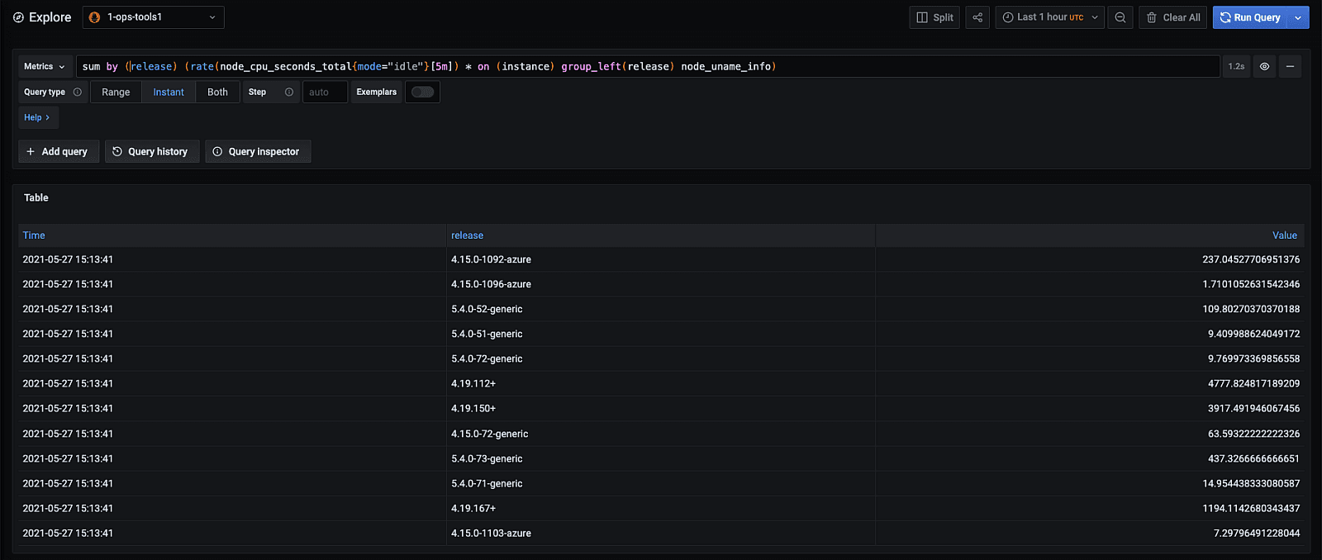Viewport: 1322px width, 560px height.
Task: Remove query with the minus icon
Action: pos(1290,67)
